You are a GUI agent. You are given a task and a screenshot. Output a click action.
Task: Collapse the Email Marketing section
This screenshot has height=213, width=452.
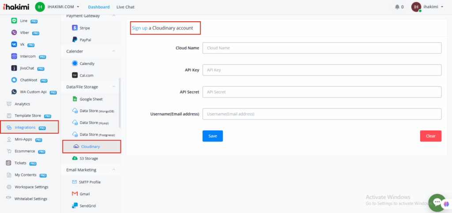point(113,170)
